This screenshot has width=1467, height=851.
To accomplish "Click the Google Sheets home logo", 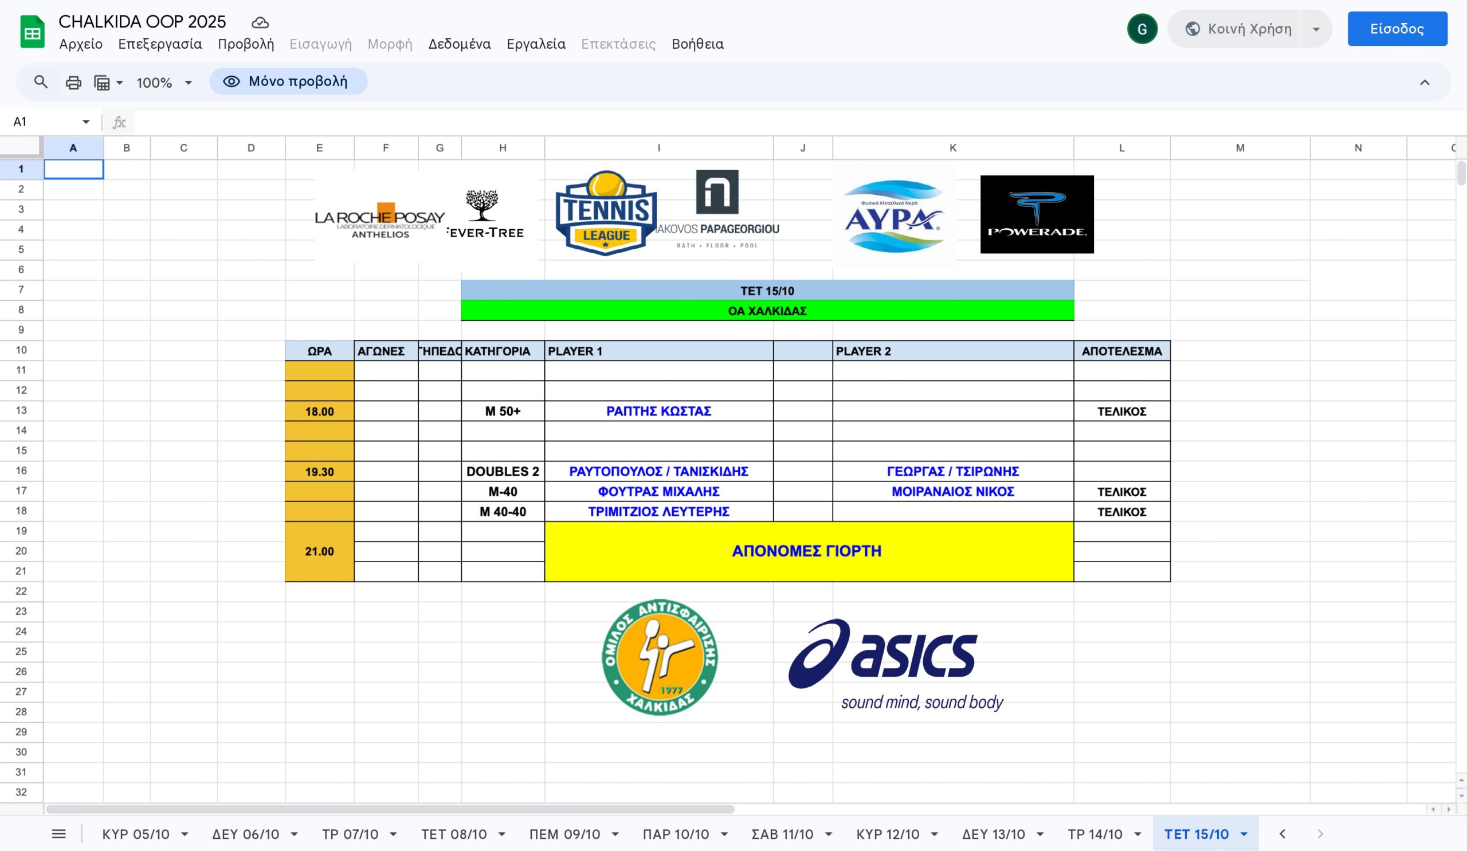I will pos(33,32).
